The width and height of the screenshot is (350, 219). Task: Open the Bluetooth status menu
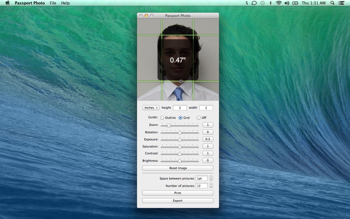tap(270, 3)
